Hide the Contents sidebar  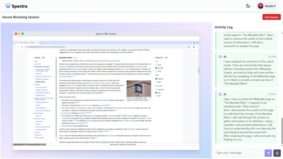43,58
